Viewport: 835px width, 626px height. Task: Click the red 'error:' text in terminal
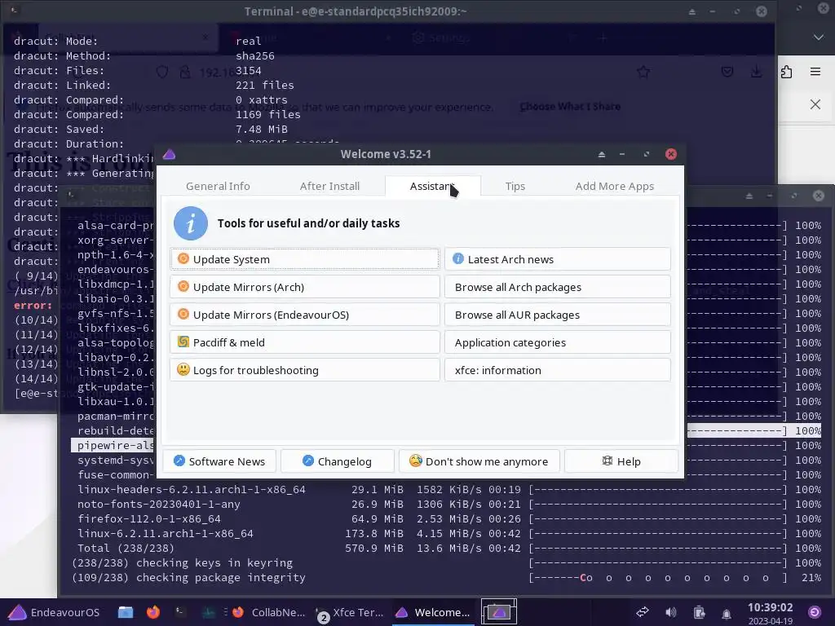[x=33, y=306]
